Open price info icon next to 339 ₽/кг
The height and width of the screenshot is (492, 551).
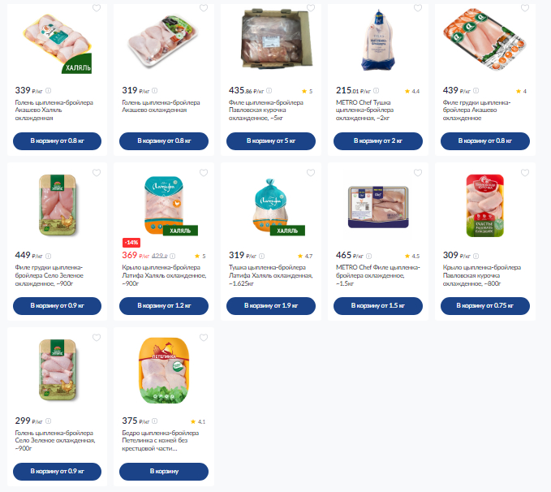tap(48, 91)
